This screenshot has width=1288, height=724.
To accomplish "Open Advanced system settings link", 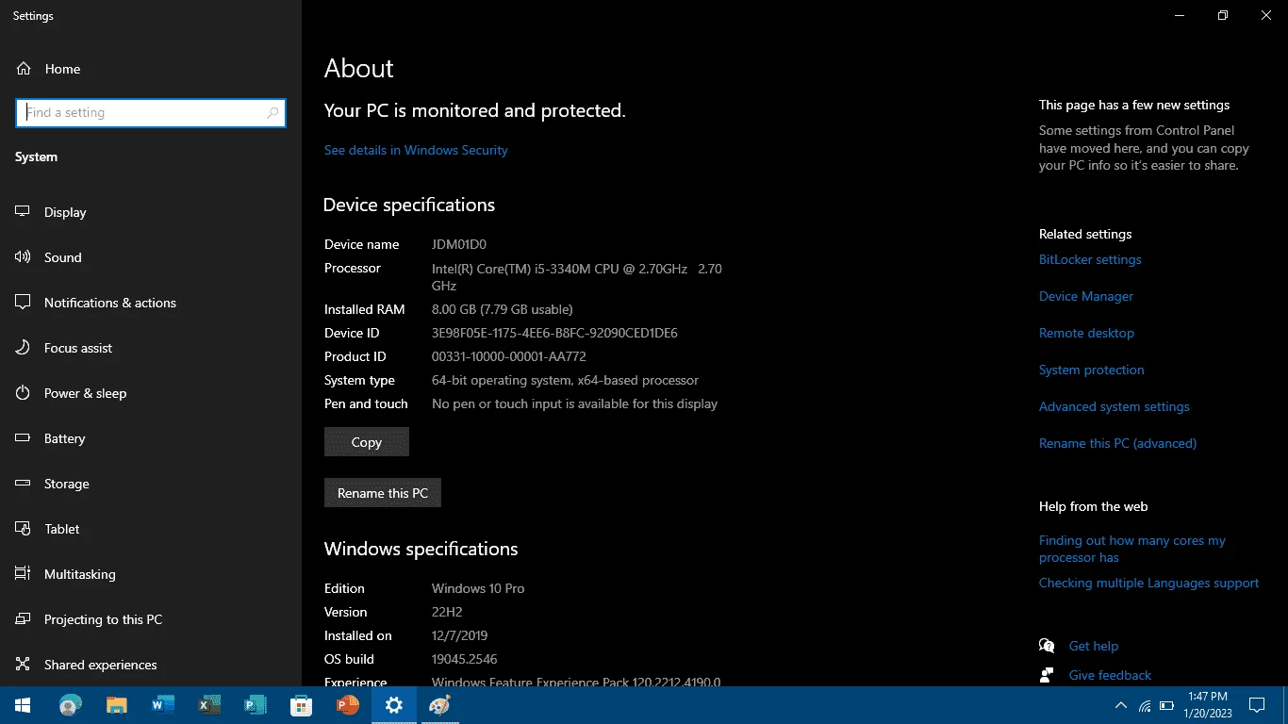I will 1115,406.
